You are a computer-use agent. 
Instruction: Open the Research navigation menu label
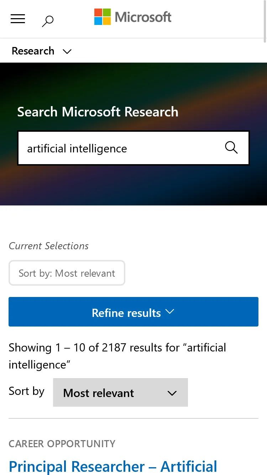33,51
